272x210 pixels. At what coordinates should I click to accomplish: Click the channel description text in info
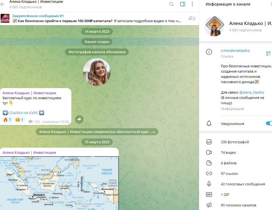246,74
